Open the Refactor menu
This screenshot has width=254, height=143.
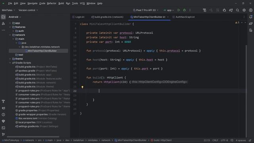point(52,3)
